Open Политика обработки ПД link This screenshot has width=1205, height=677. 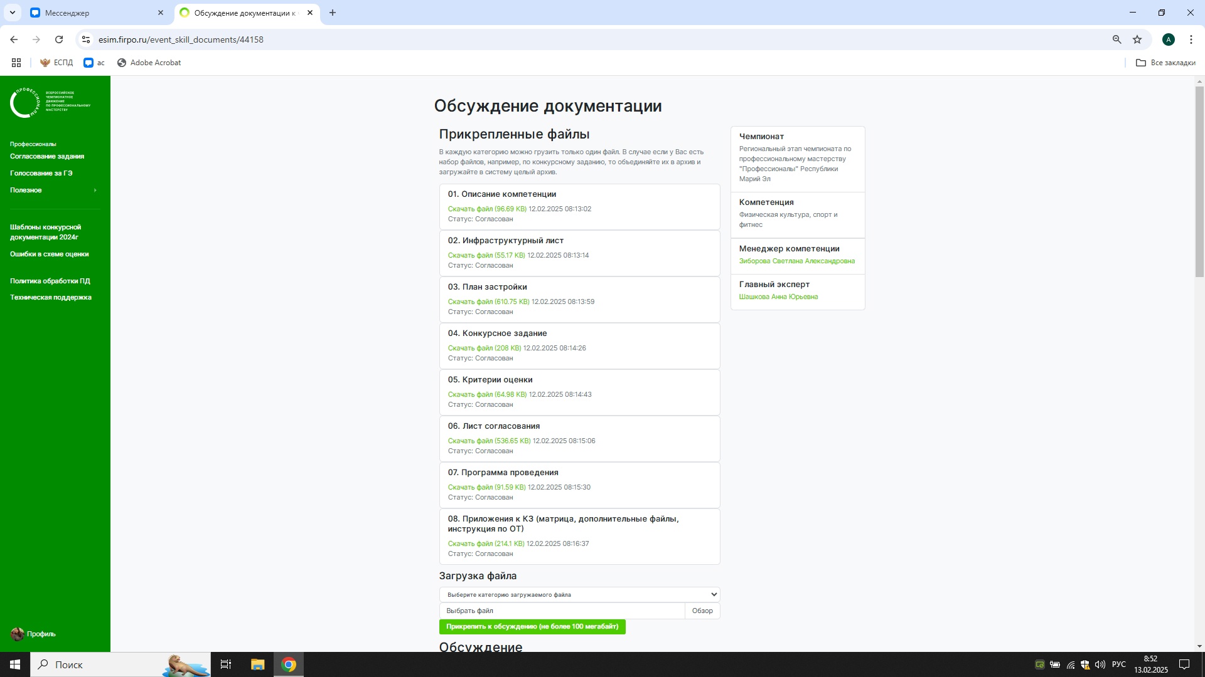[50, 281]
